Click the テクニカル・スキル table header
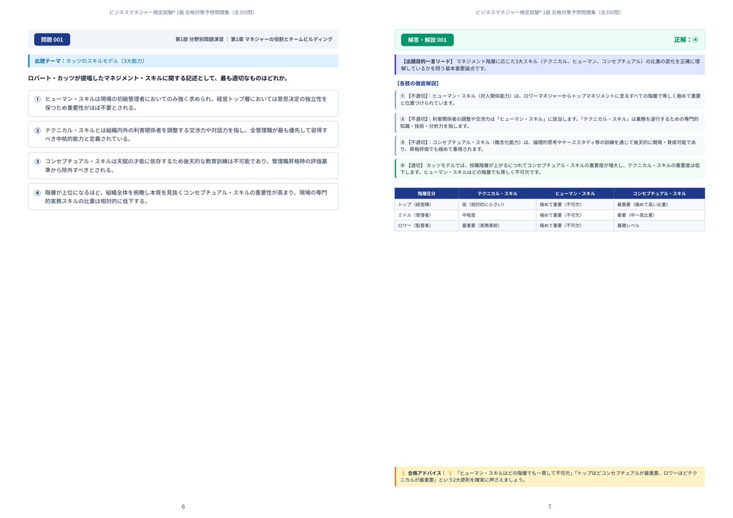This screenshot has width=733, height=518. coord(497,193)
